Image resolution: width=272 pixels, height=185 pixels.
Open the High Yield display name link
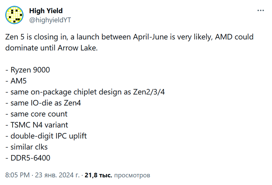click(46, 11)
